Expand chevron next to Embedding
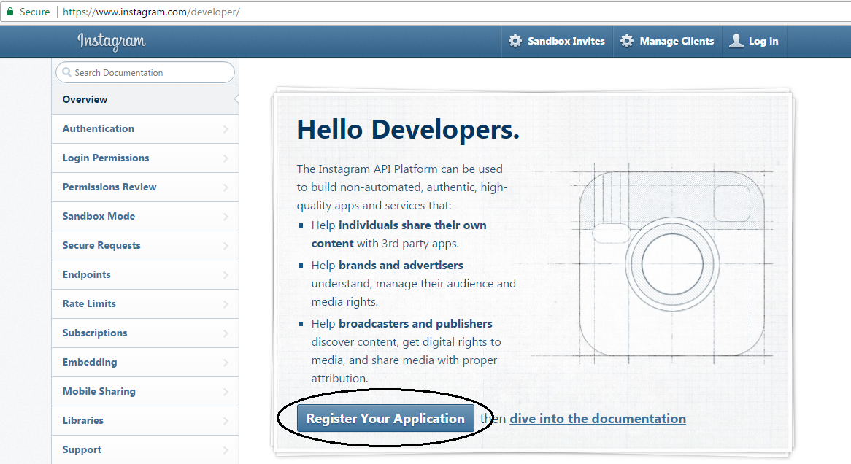This screenshot has height=464, width=851. click(x=226, y=363)
